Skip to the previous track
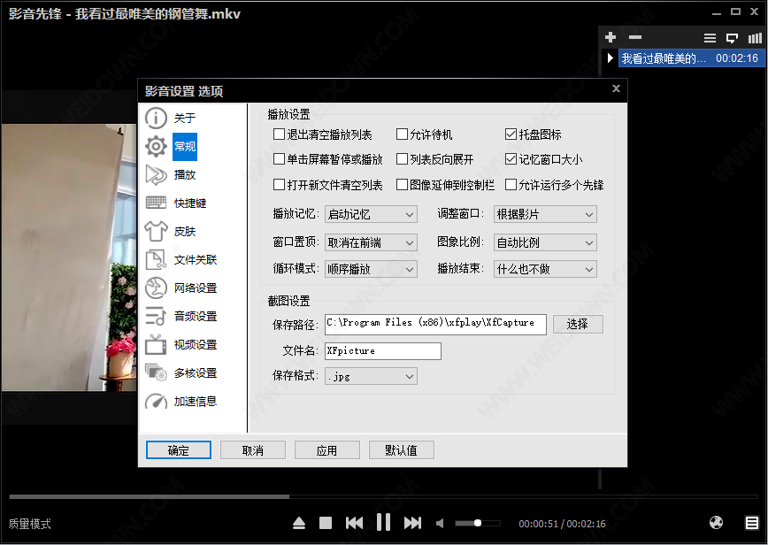Image resolution: width=768 pixels, height=545 pixels. (354, 523)
